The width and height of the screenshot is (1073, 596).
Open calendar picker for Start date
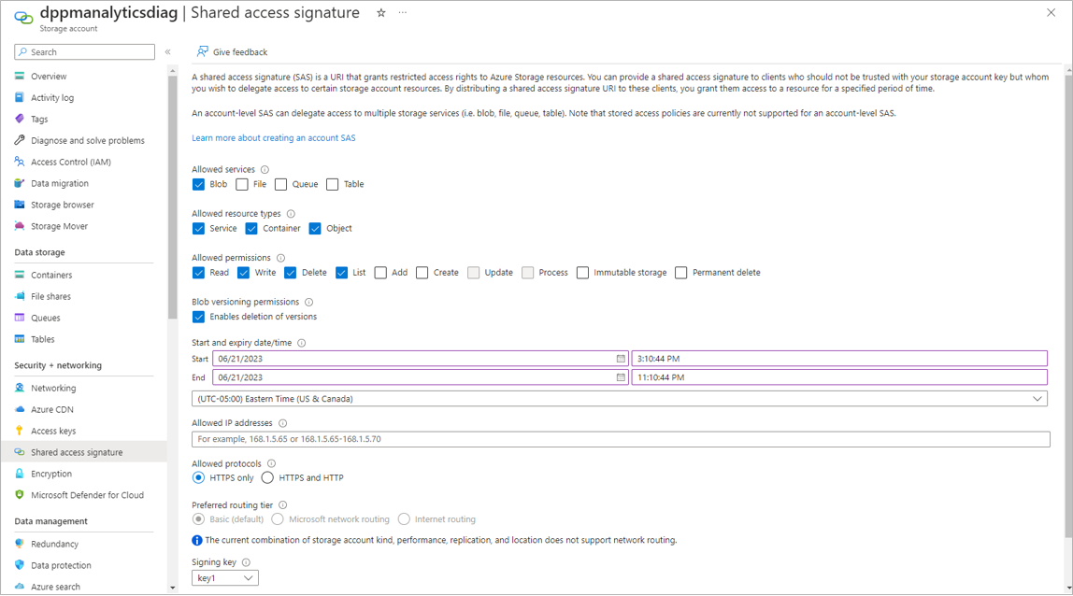point(621,359)
